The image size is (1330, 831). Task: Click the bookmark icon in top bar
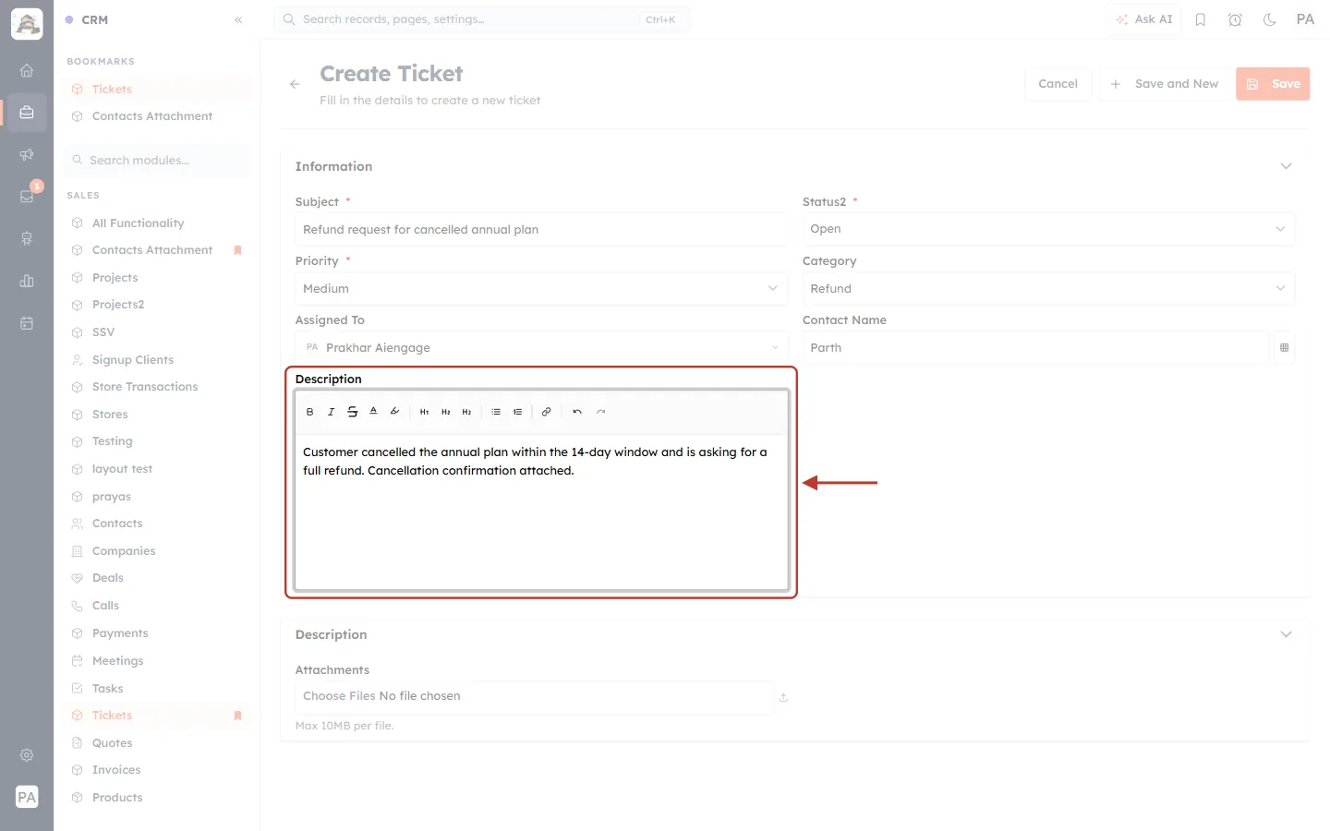pyautogui.click(x=1200, y=19)
